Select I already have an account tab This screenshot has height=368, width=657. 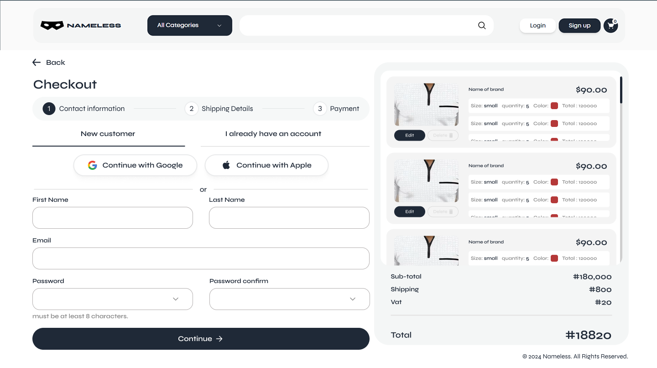click(273, 134)
